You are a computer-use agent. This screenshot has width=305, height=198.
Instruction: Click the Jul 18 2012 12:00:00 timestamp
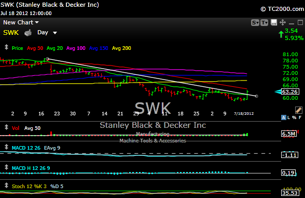click(x=26, y=14)
